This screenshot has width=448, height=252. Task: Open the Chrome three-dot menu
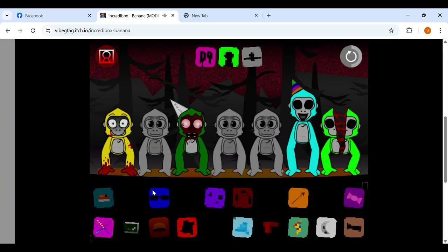(x=440, y=31)
